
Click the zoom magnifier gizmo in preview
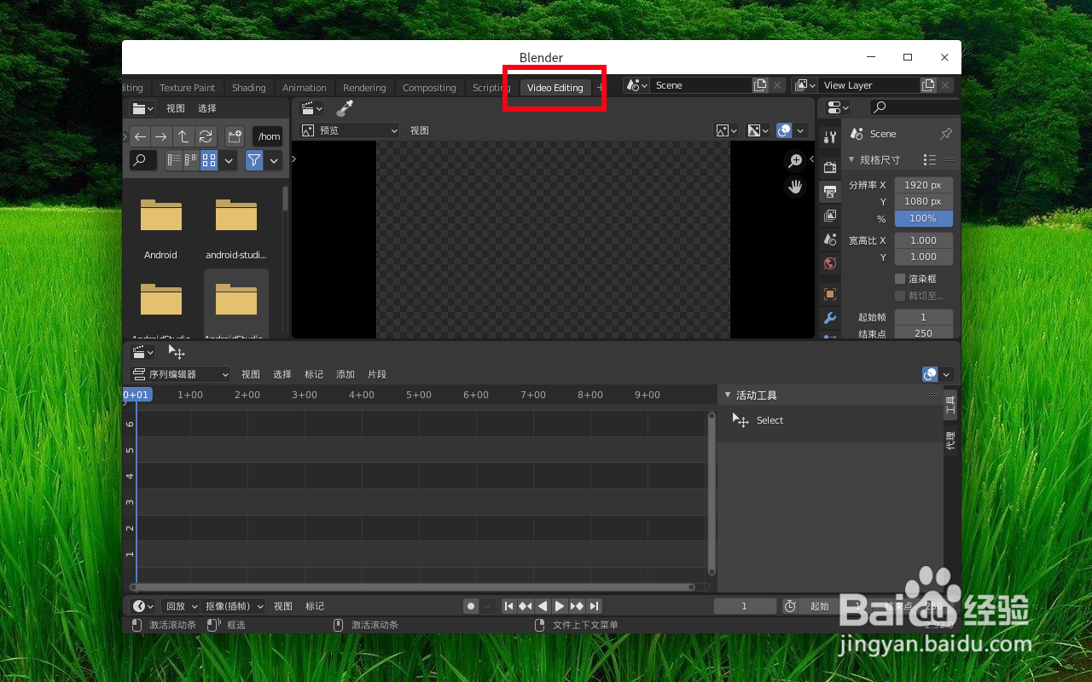(x=795, y=160)
